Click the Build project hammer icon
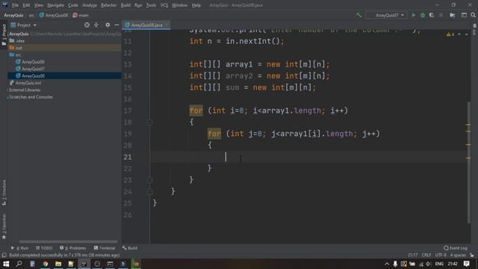This screenshot has height=269, width=478. pos(358,15)
